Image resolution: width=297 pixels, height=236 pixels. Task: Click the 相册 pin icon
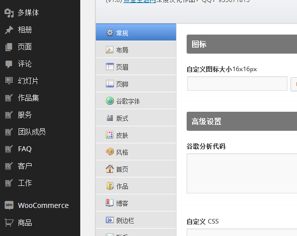pos(9,30)
